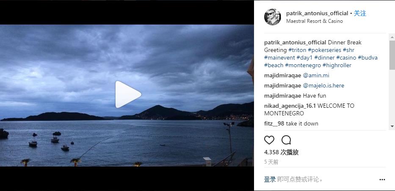Open Maestral Resort & Casino location
The width and height of the screenshot is (395, 191).
(x=315, y=21)
